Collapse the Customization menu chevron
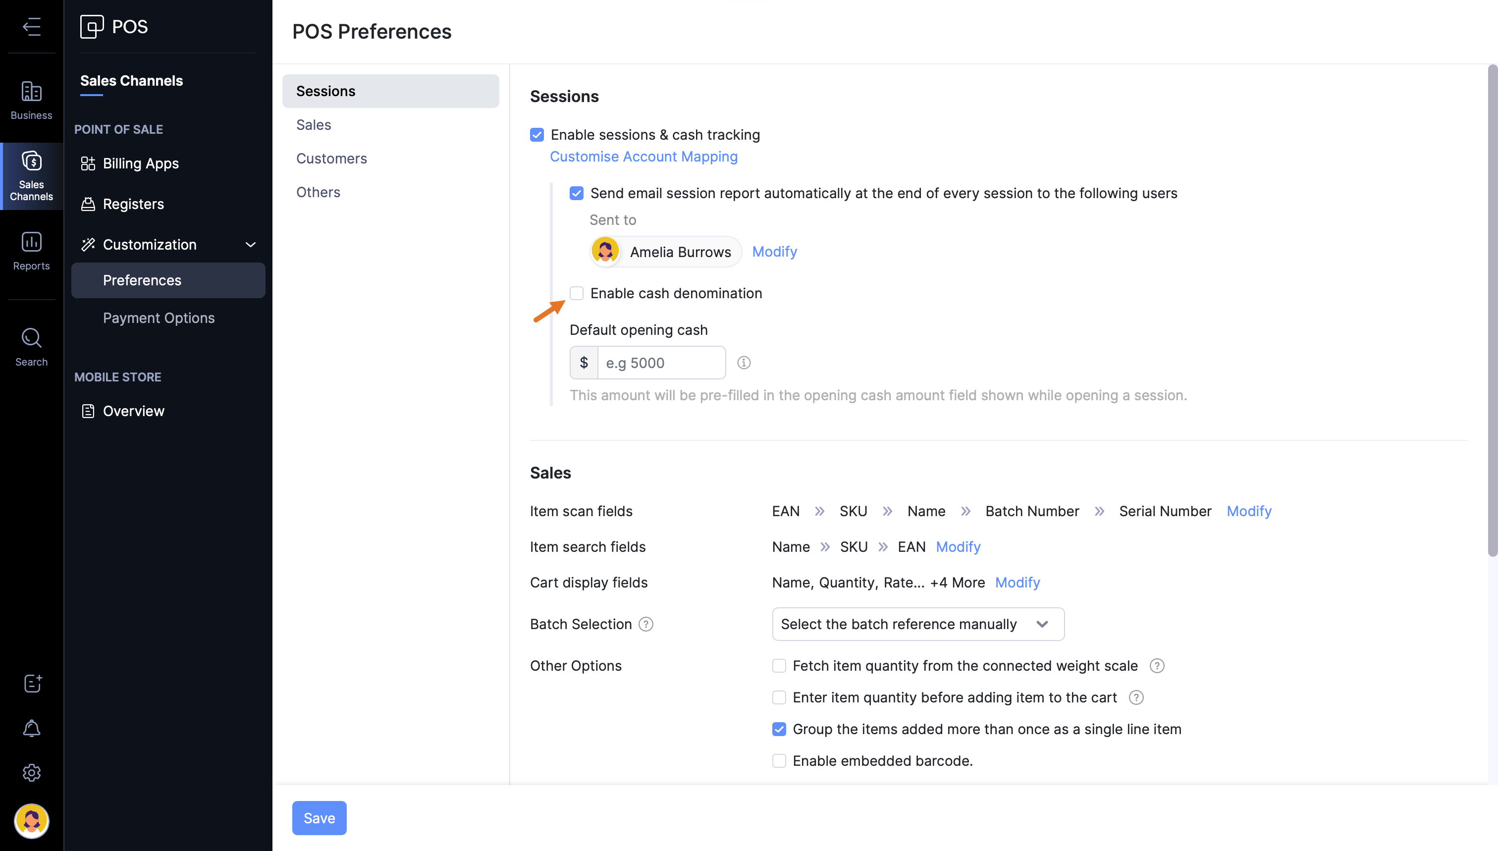This screenshot has height=851, width=1498. click(x=251, y=245)
